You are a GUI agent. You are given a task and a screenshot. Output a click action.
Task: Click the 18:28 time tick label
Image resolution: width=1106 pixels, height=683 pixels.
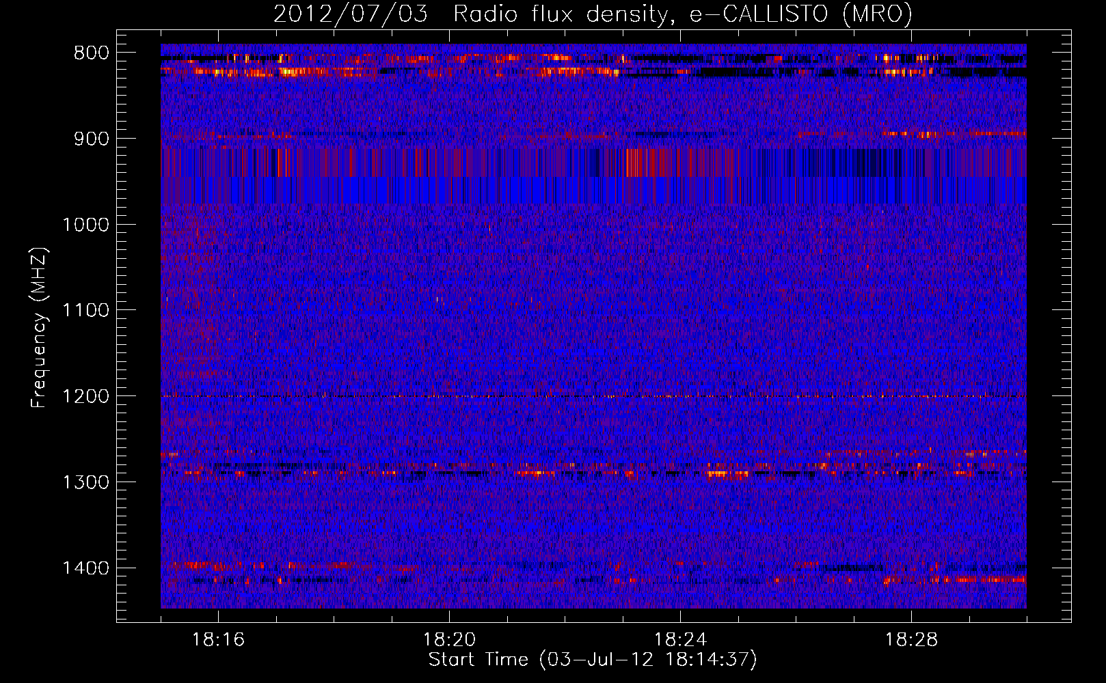click(911, 640)
